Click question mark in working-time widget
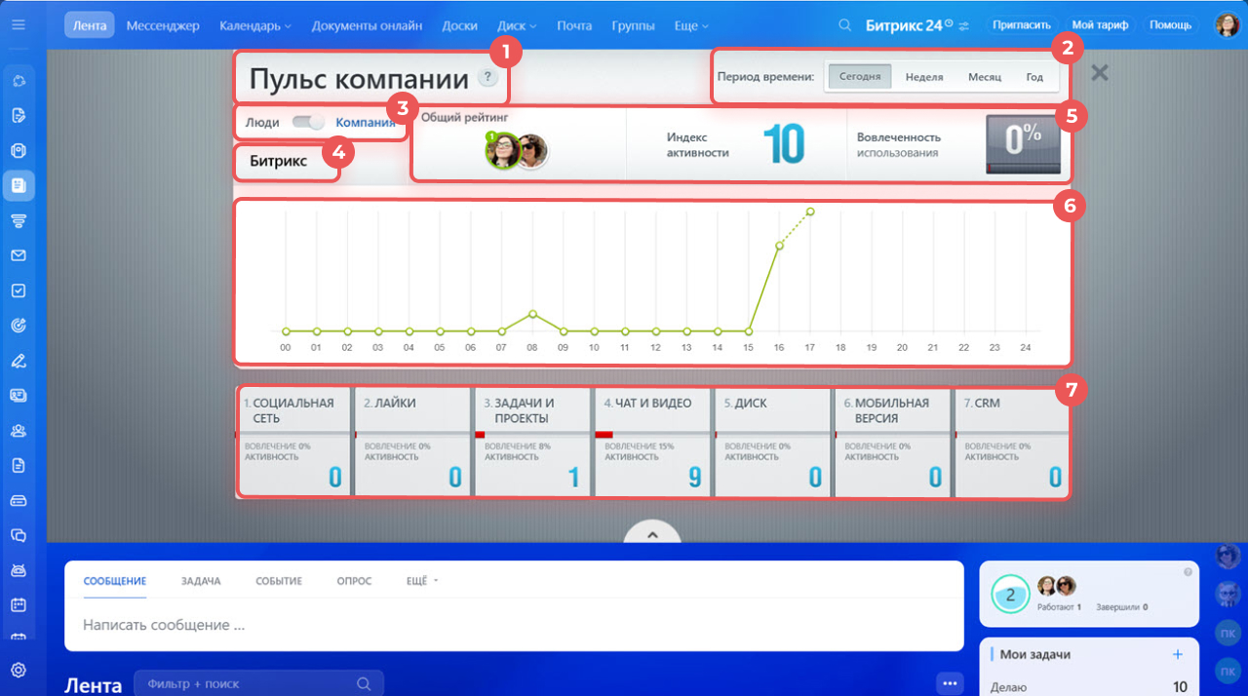Screen dimensions: 1248x696 (x=1188, y=572)
